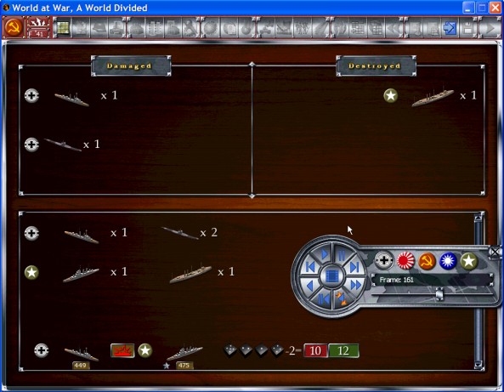Toggle the Soviet filter in the replay panel
This screenshot has height=392, width=504.
pyautogui.click(x=427, y=261)
